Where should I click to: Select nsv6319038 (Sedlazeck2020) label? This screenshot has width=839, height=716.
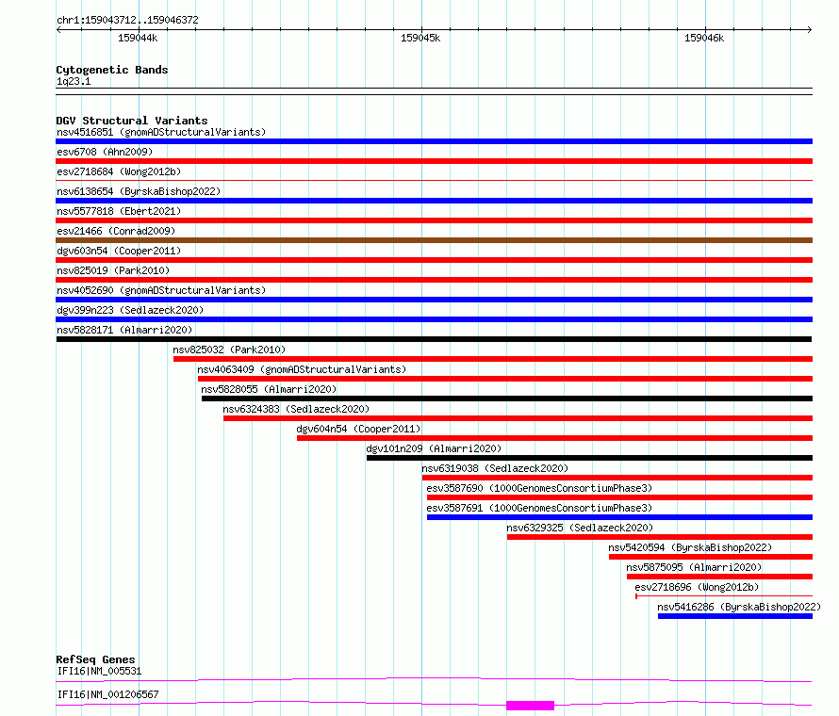(495, 468)
